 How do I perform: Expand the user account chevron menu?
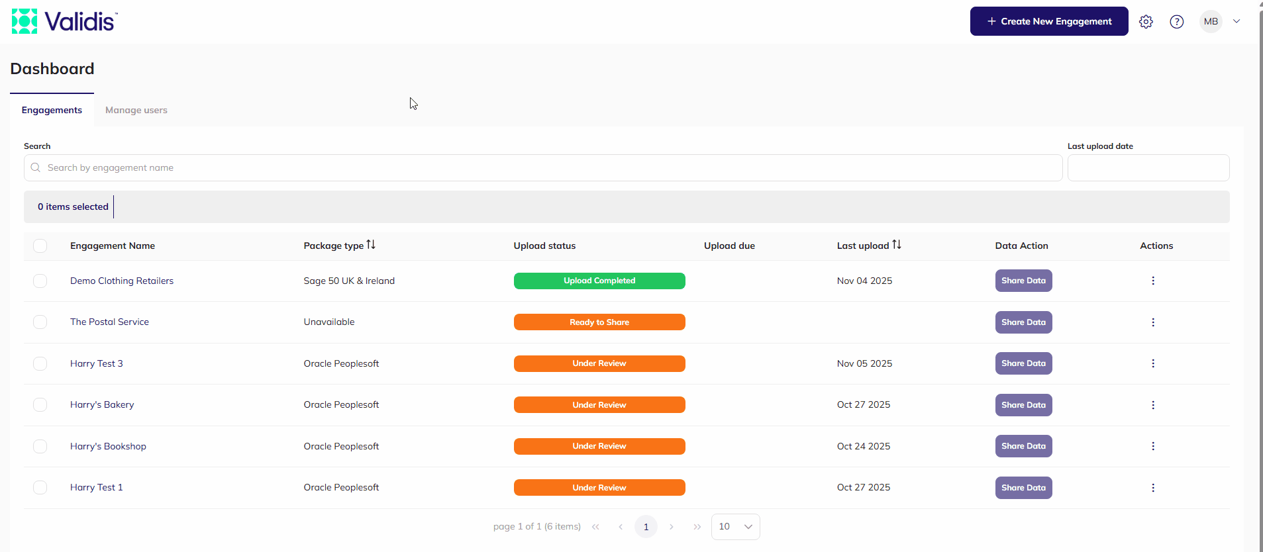click(1237, 21)
